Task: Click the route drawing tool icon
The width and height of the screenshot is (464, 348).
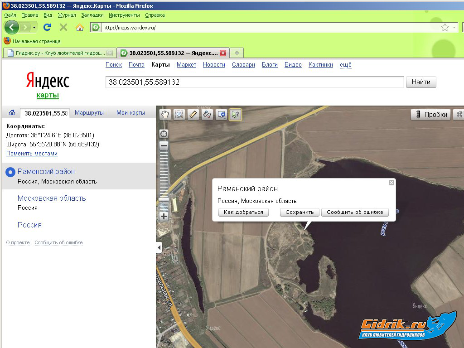Action: 207,114
